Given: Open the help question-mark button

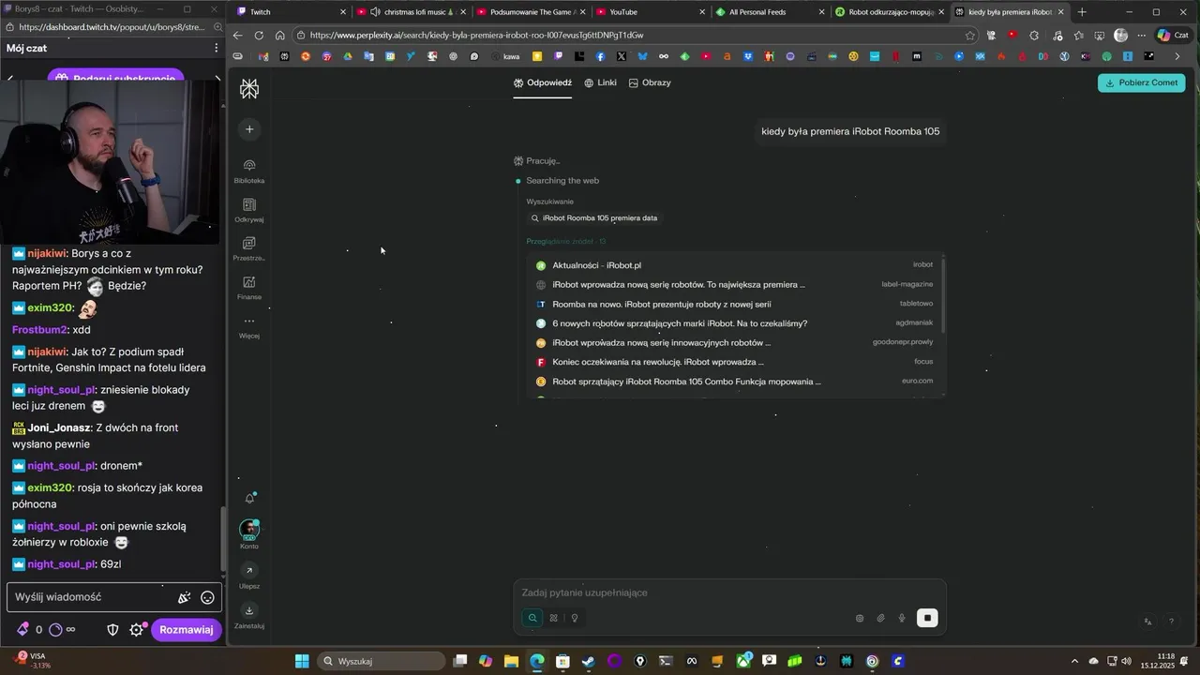Looking at the screenshot, I should tap(1171, 622).
